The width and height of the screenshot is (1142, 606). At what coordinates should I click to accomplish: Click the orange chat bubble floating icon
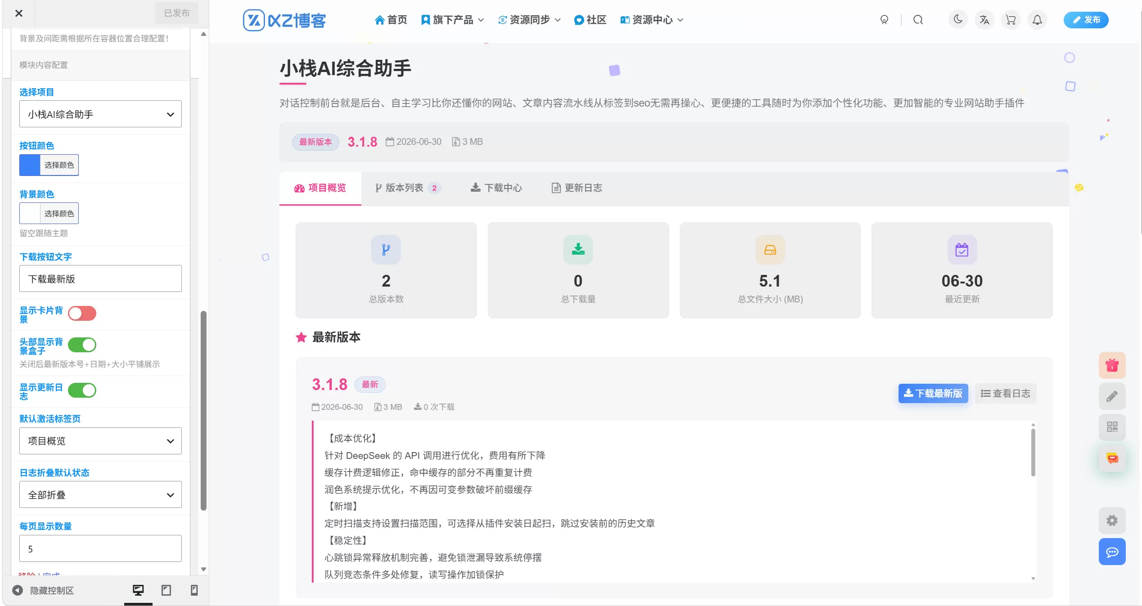click(1112, 458)
